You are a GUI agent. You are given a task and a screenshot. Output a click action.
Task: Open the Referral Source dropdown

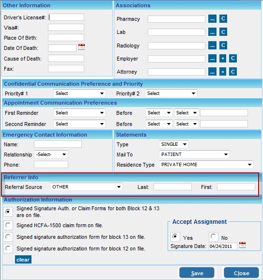(86, 187)
